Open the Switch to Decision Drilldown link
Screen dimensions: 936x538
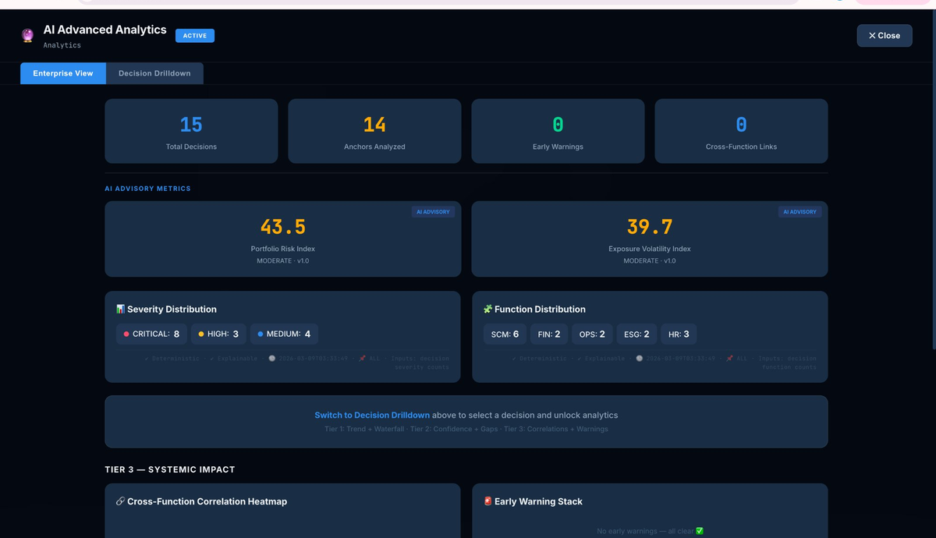click(x=372, y=414)
